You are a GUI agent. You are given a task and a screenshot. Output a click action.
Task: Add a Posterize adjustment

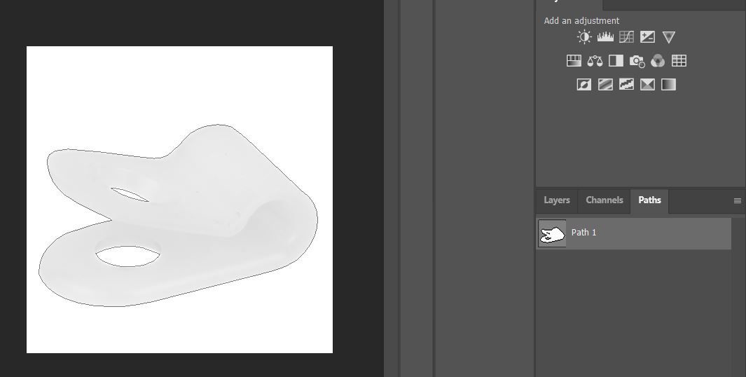[x=605, y=85]
